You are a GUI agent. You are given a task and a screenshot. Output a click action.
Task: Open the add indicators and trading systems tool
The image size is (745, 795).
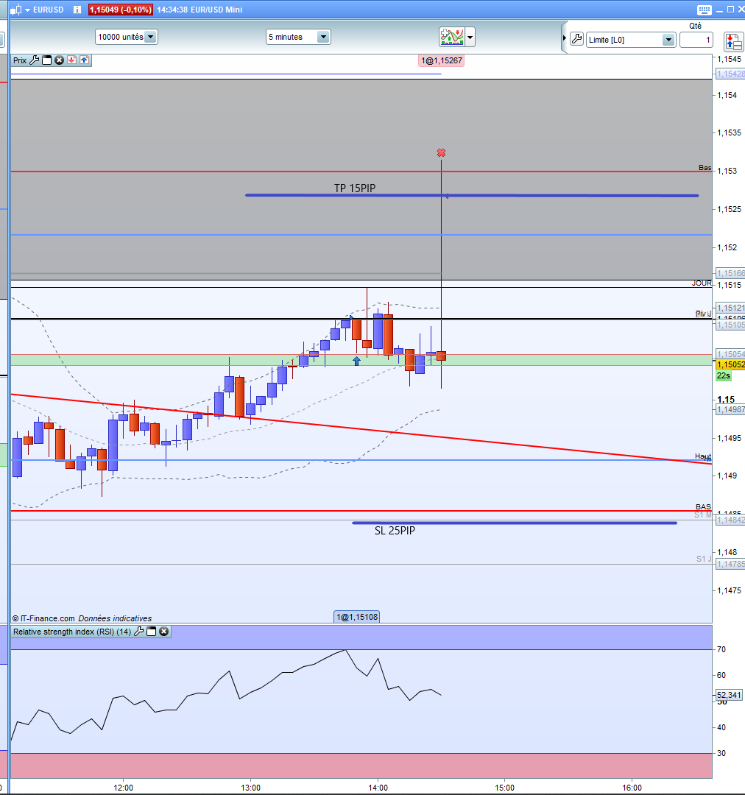click(x=452, y=37)
